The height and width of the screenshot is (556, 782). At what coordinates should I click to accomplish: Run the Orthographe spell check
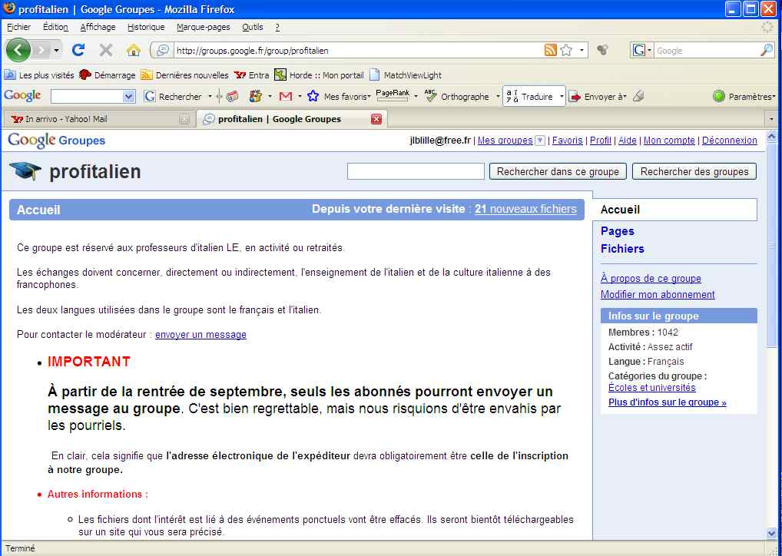[457, 96]
